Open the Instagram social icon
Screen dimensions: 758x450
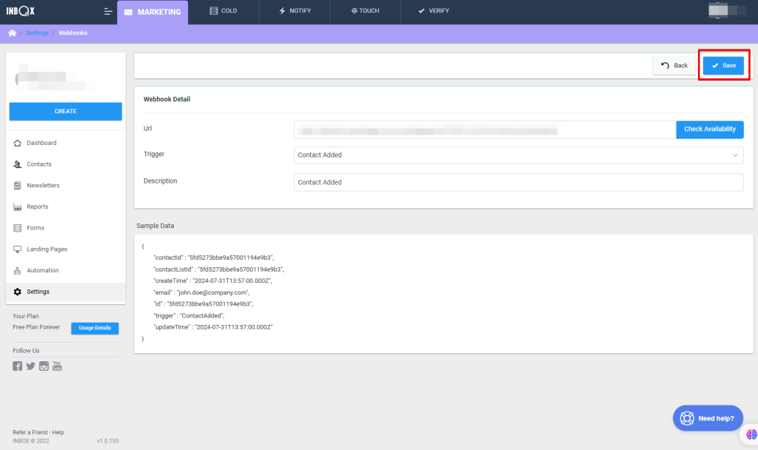point(44,366)
